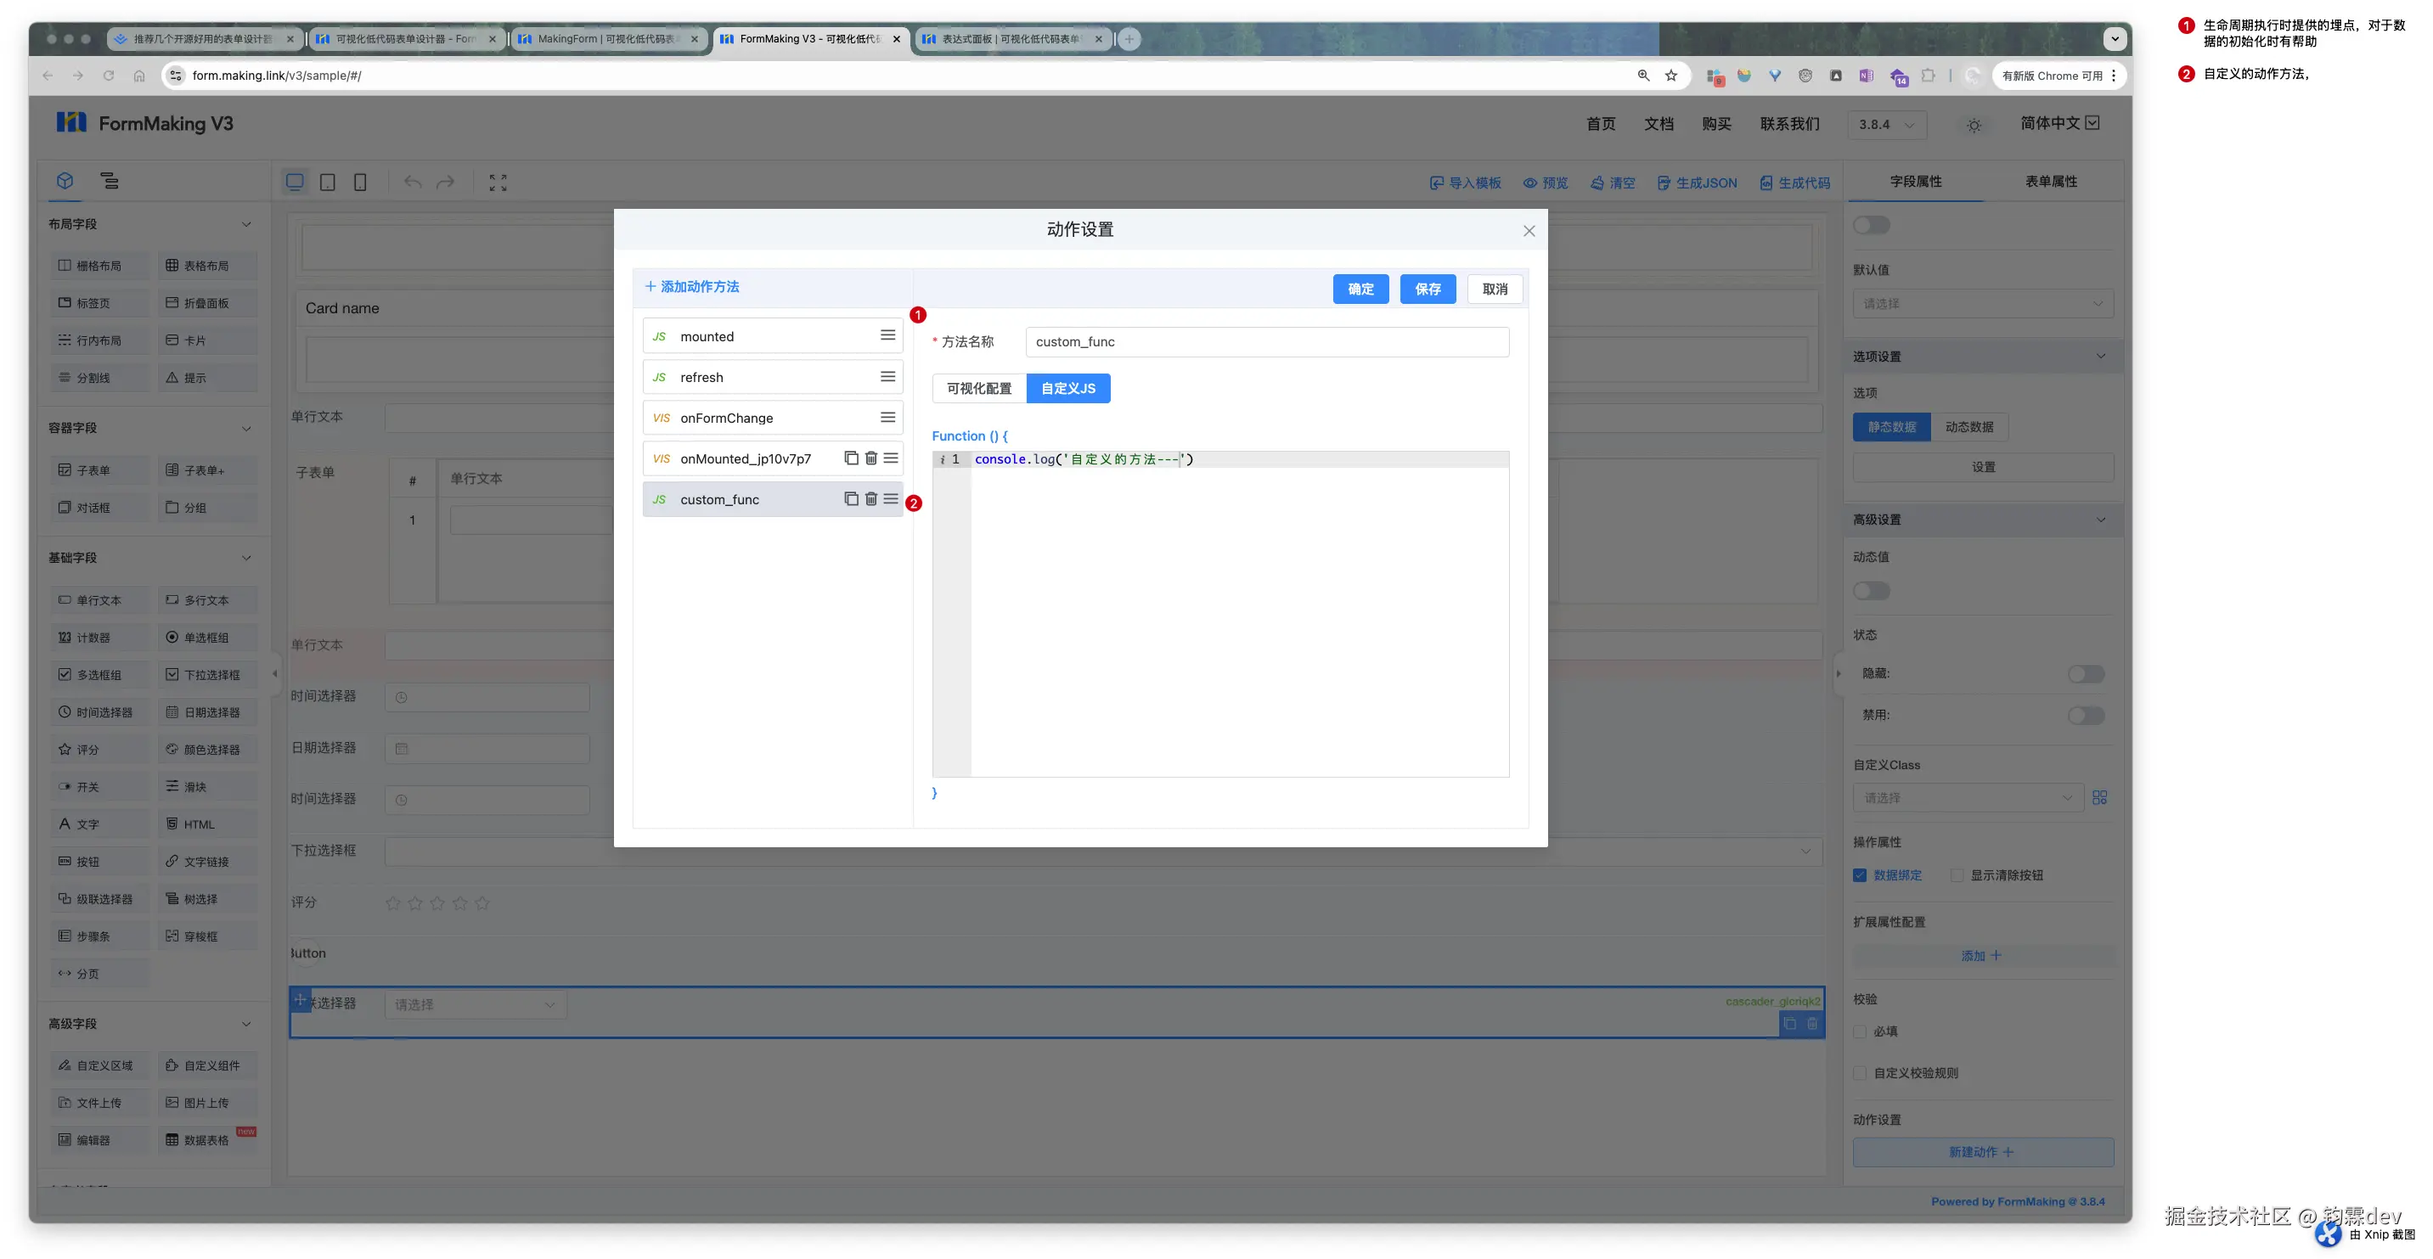Viewport: 2433px width, 1259px height.
Task: Check the 必填 checkbox
Action: click(1860, 1031)
